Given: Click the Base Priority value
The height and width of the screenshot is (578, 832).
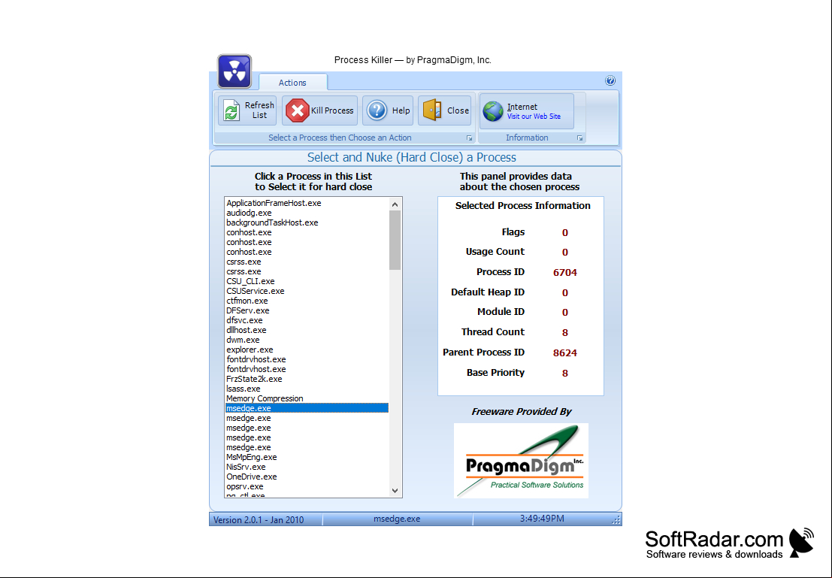Looking at the screenshot, I should (564, 373).
